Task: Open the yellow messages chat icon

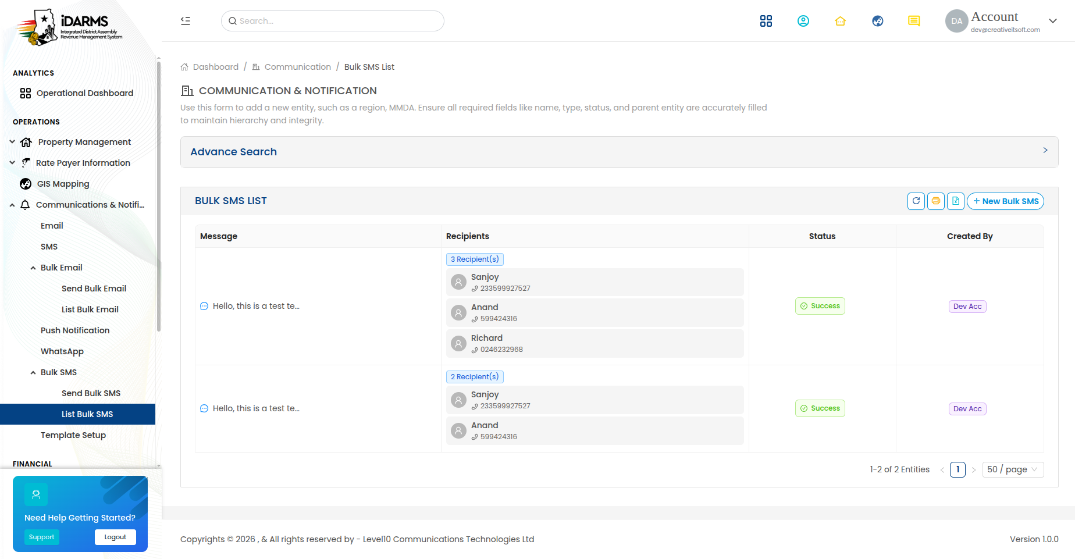Action: 914,21
